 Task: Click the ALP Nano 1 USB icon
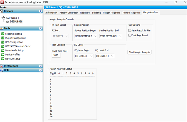coord(3,18)
